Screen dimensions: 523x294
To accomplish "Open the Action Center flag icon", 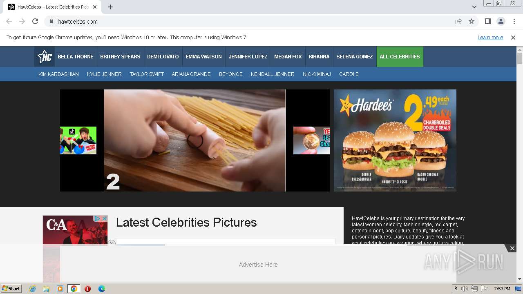I will [484, 289].
